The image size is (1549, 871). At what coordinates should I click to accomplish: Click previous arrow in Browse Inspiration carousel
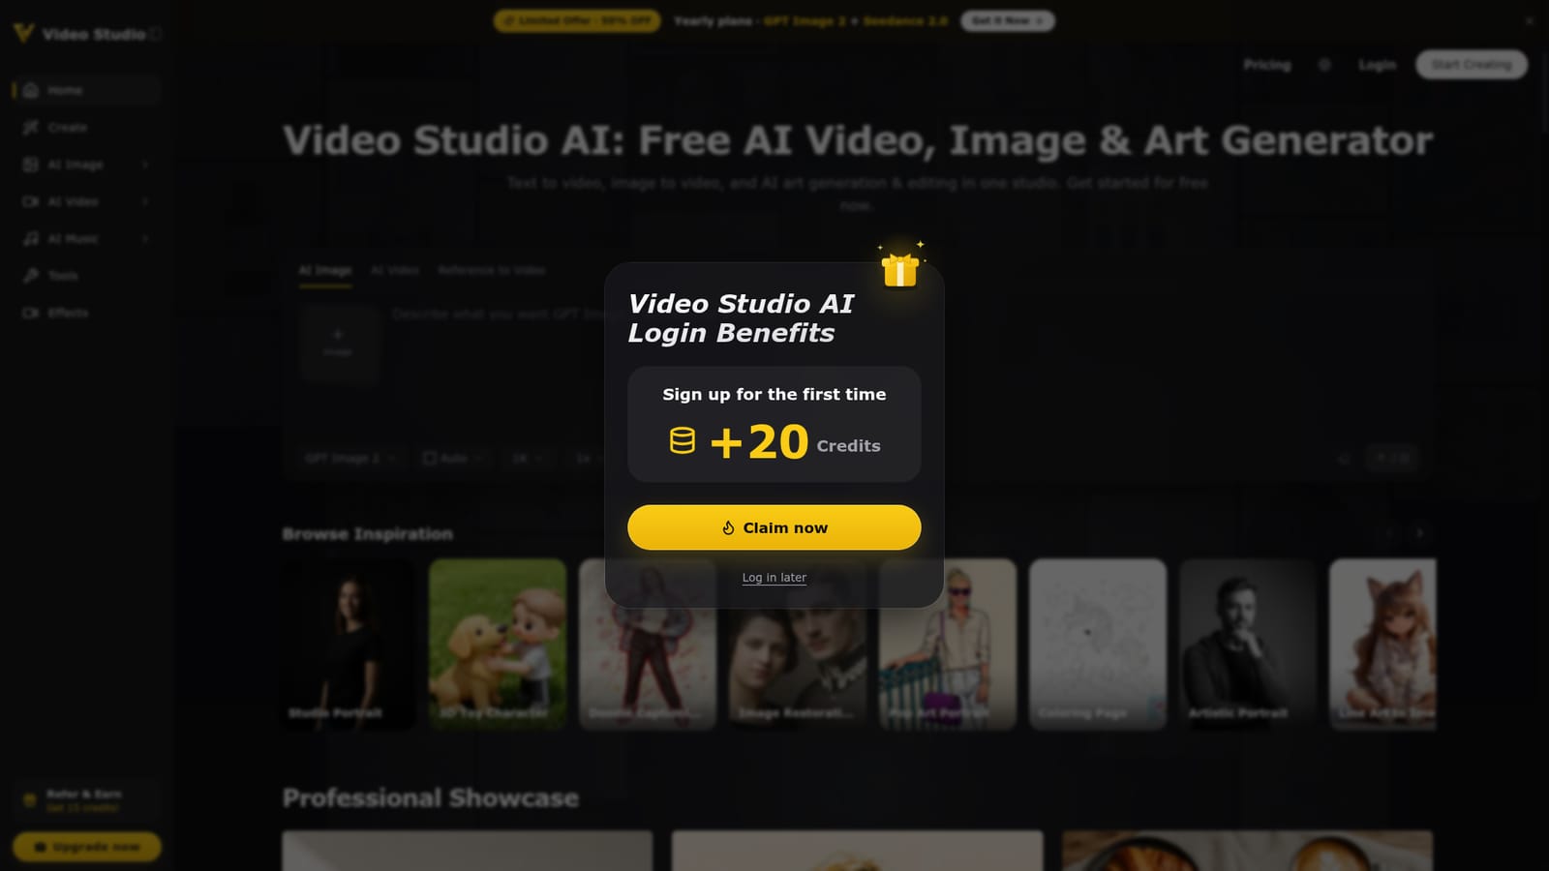(1390, 533)
